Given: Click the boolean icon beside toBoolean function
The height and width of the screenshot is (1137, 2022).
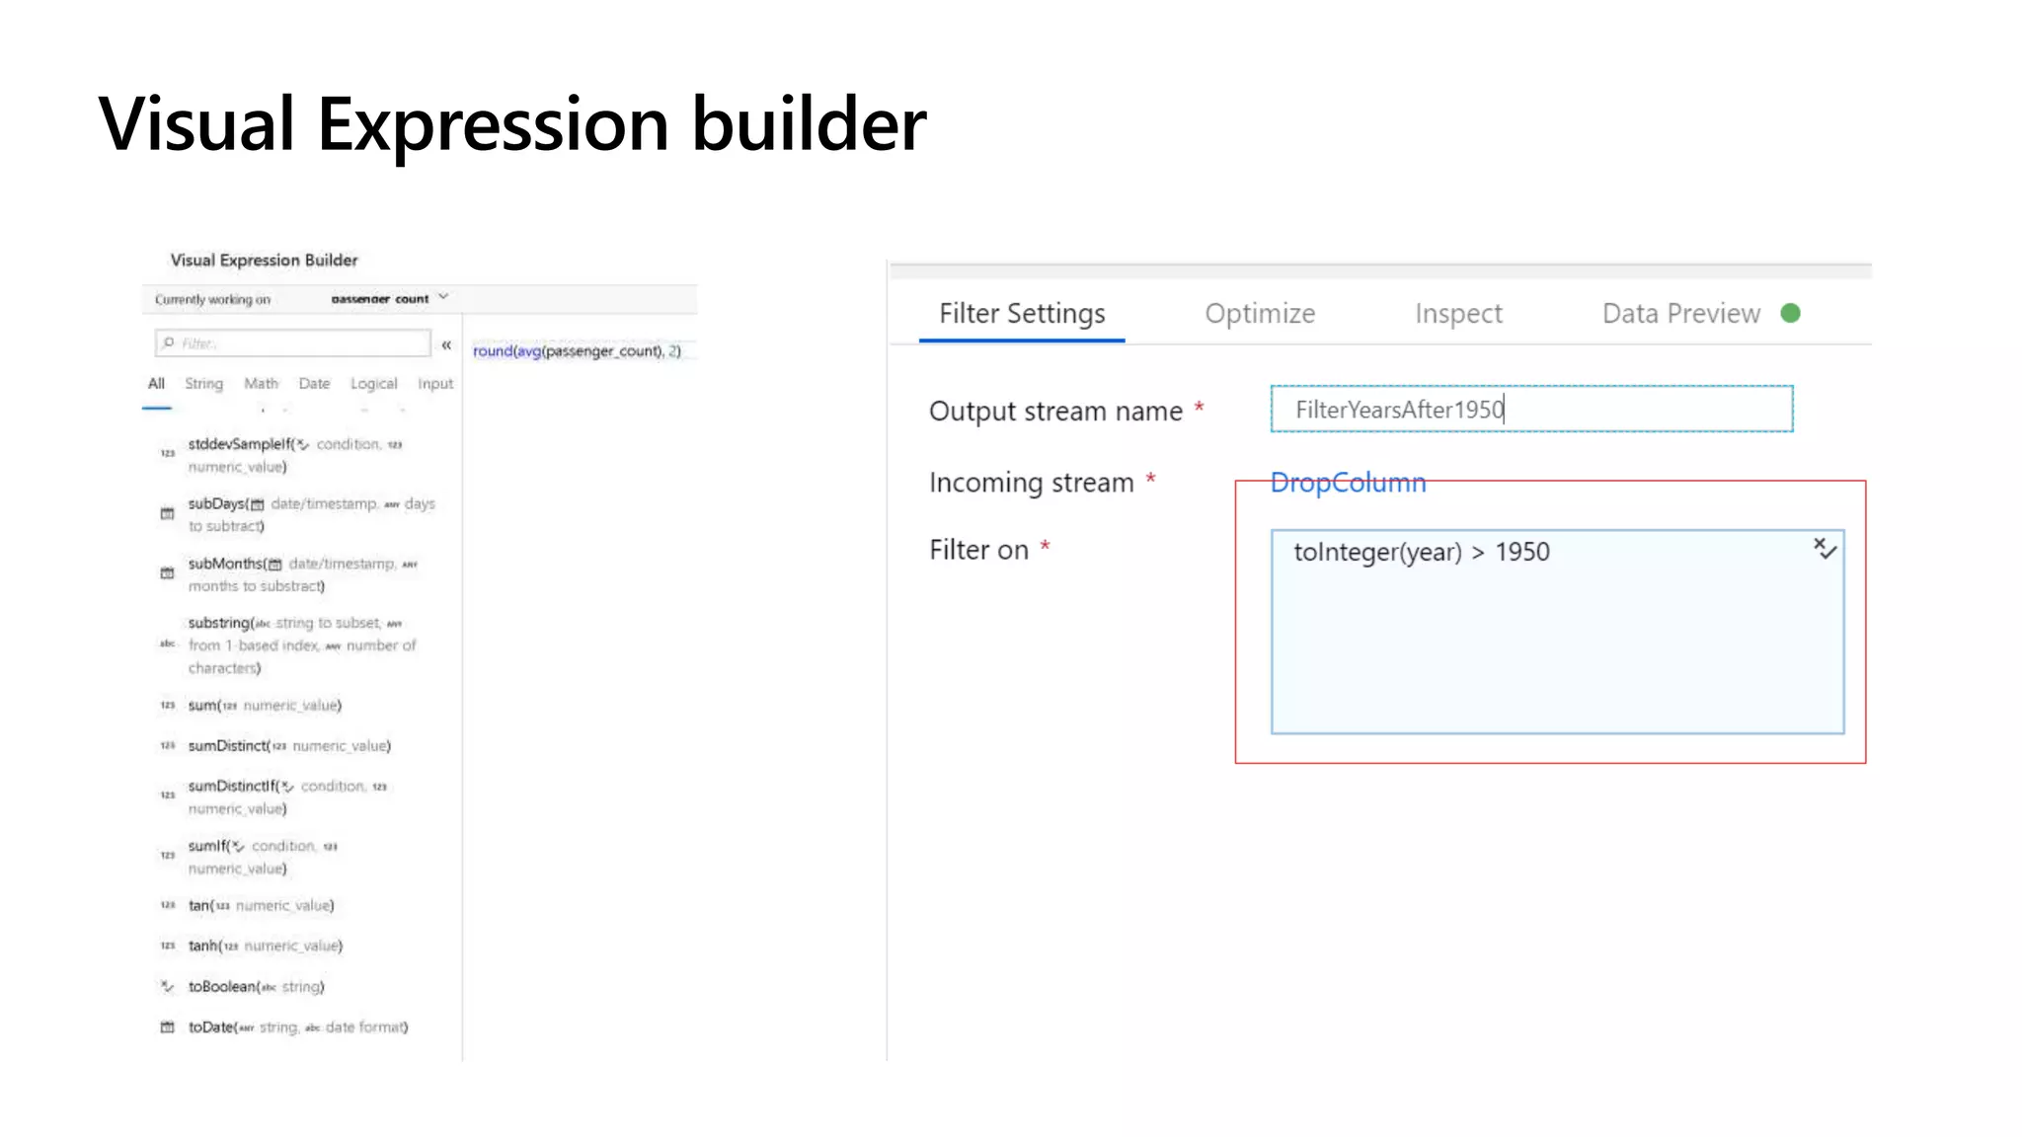Looking at the screenshot, I should tap(167, 986).
